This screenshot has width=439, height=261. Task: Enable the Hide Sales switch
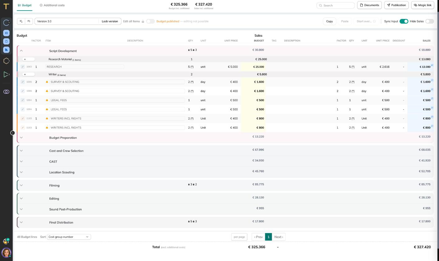coord(430,21)
